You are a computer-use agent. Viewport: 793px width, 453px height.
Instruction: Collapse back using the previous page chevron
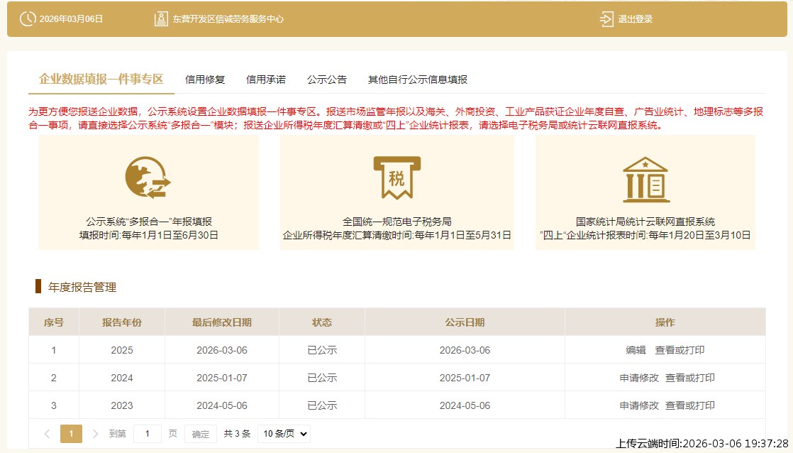(47, 433)
